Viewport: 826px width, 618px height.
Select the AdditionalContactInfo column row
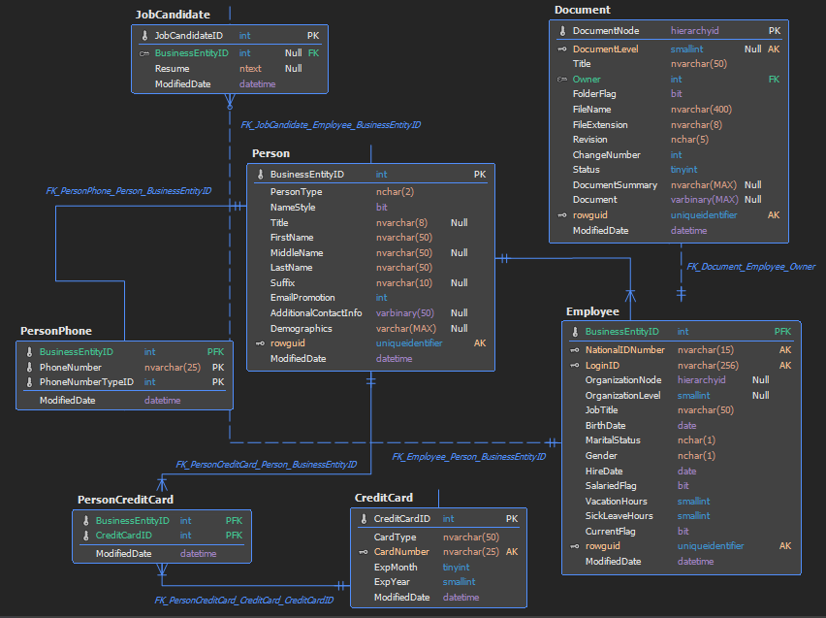371,313
